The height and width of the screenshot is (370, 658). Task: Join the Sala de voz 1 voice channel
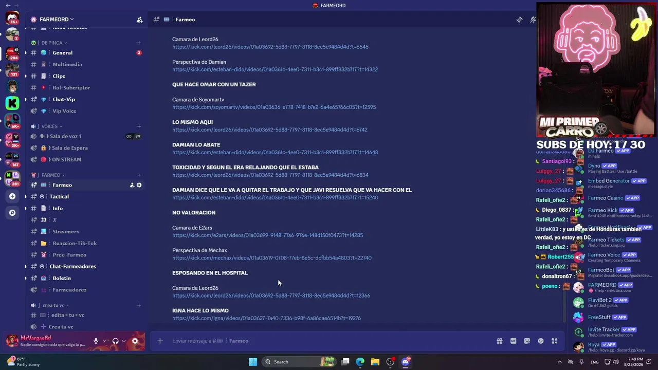[85, 136]
